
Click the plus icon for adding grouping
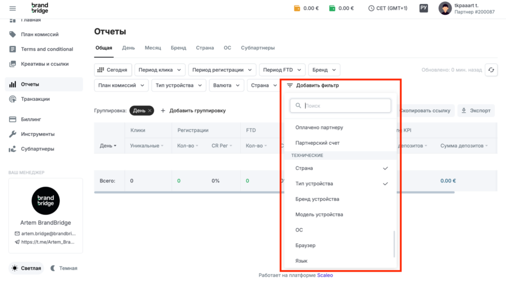[x=163, y=111]
